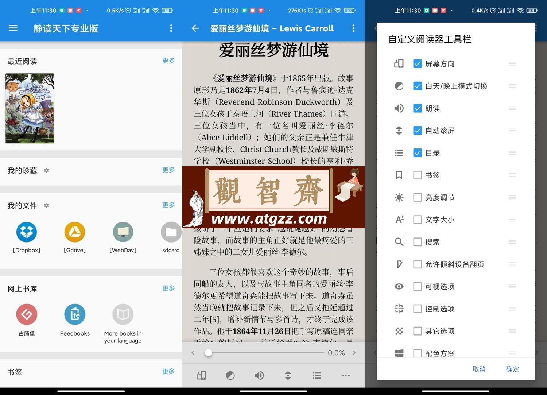
Task: Click the eye icon beside 可视选项
Action: (x=399, y=286)
